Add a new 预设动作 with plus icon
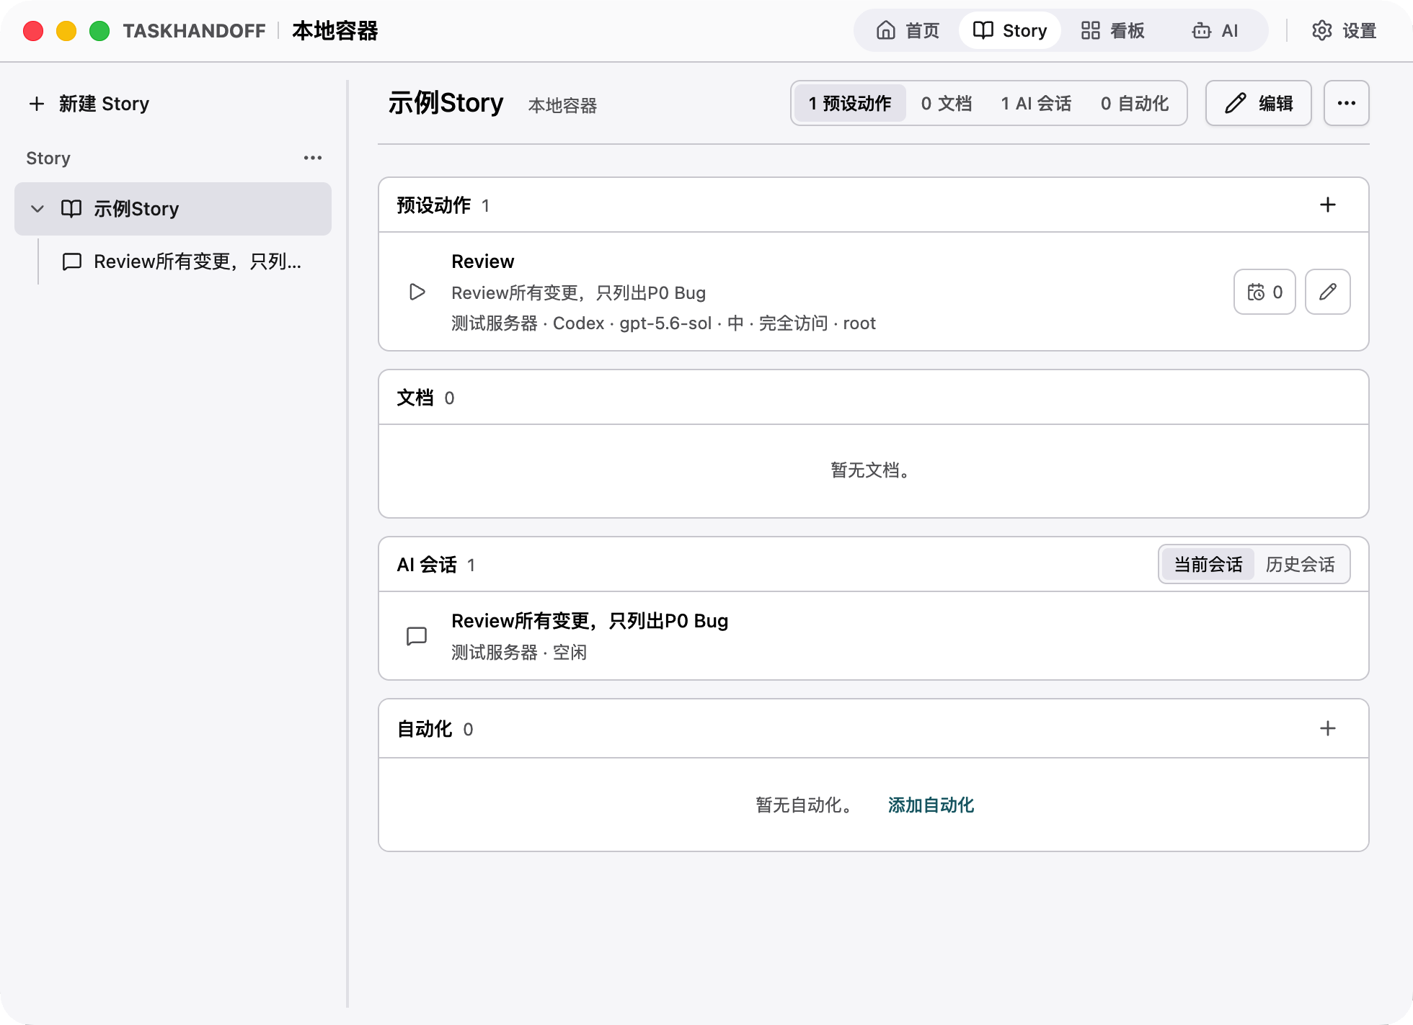 click(x=1328, y=205)
